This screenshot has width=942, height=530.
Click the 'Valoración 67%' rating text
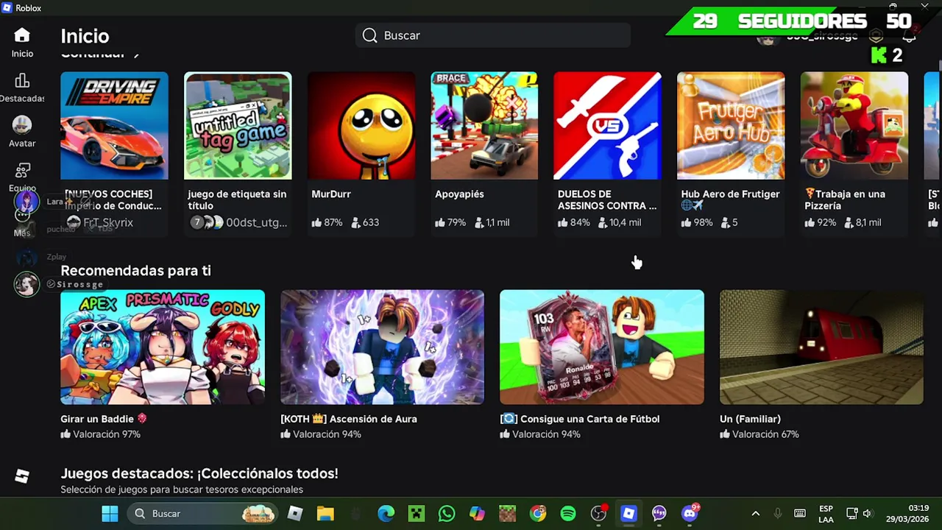[x=765, y=434]
